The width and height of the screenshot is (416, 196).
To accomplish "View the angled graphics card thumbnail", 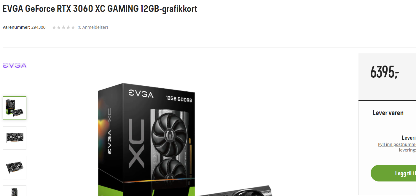I will (15, 168).
